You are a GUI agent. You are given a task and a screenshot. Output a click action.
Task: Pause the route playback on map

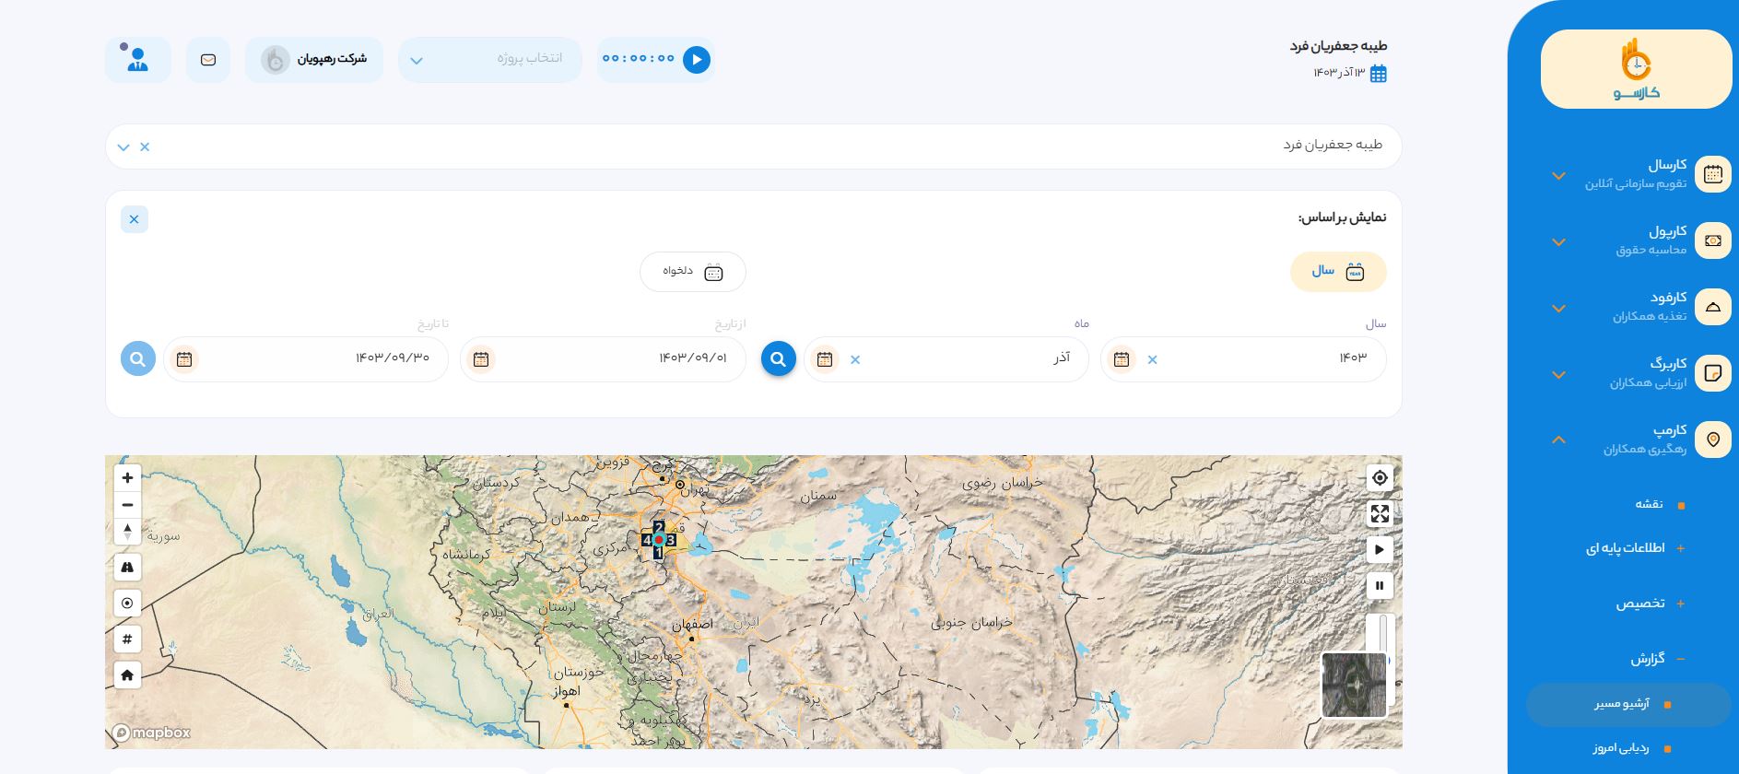click(x=1379, y=585)
